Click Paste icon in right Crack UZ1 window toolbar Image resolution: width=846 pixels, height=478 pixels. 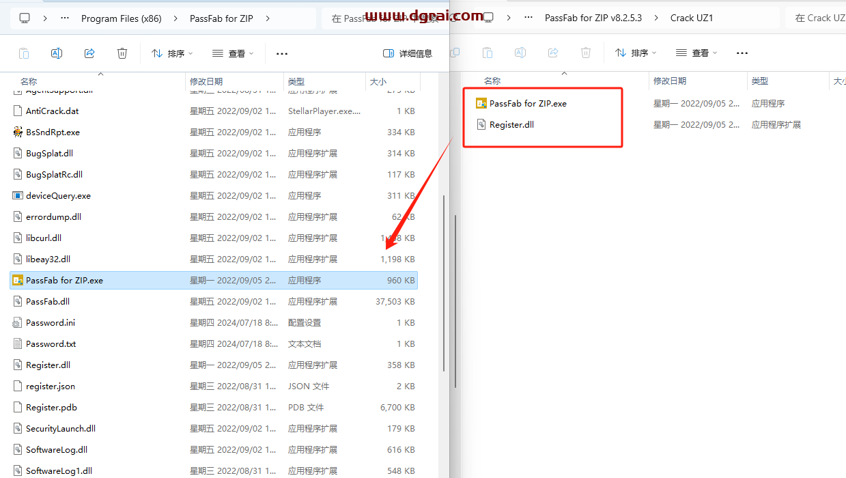click(488, 53)
